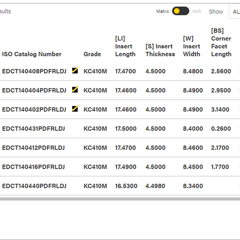Sort by ISO Catalog Number column header
This screenshot has width=240, height=240.
pos(32,54)
